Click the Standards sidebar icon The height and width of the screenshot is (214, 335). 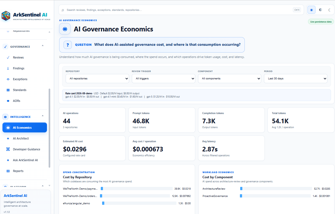(8, 90)
